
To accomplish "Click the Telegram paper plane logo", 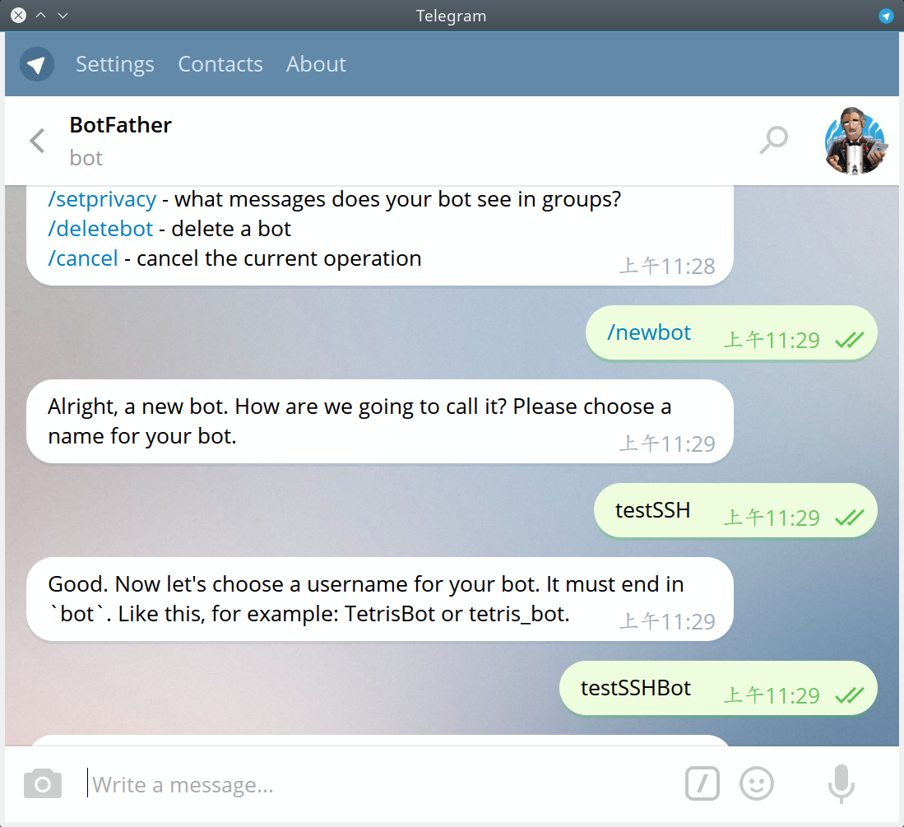I will (37, 64).
